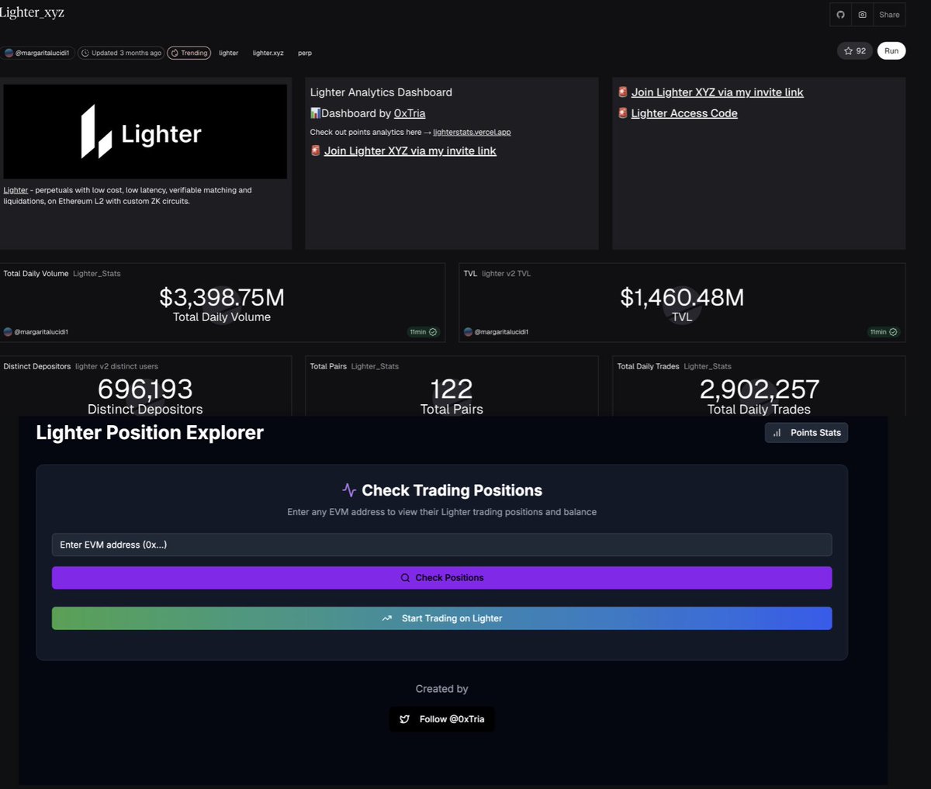Open the 0xTria author link
Screen dimensions: 931x789
click(410, 113)
